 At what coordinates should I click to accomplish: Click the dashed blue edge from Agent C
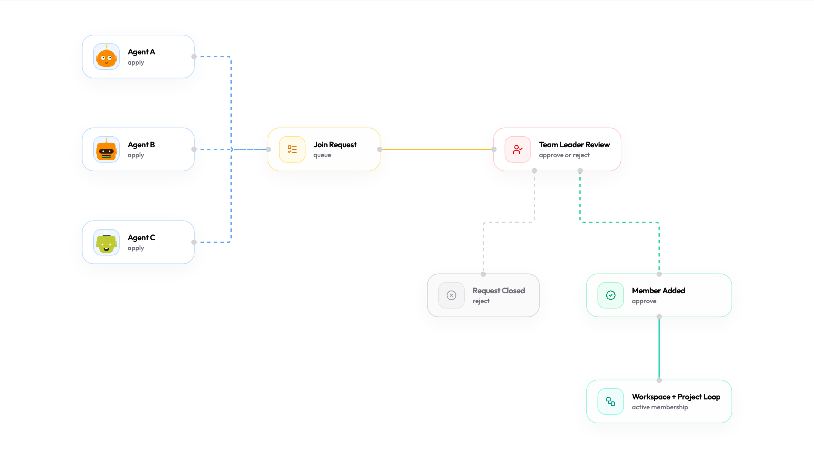pos(215,242)
